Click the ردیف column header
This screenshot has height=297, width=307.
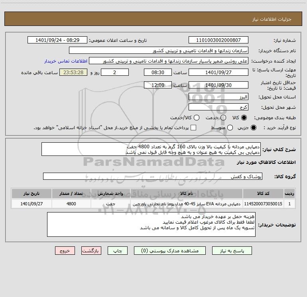tap(289, 193)
